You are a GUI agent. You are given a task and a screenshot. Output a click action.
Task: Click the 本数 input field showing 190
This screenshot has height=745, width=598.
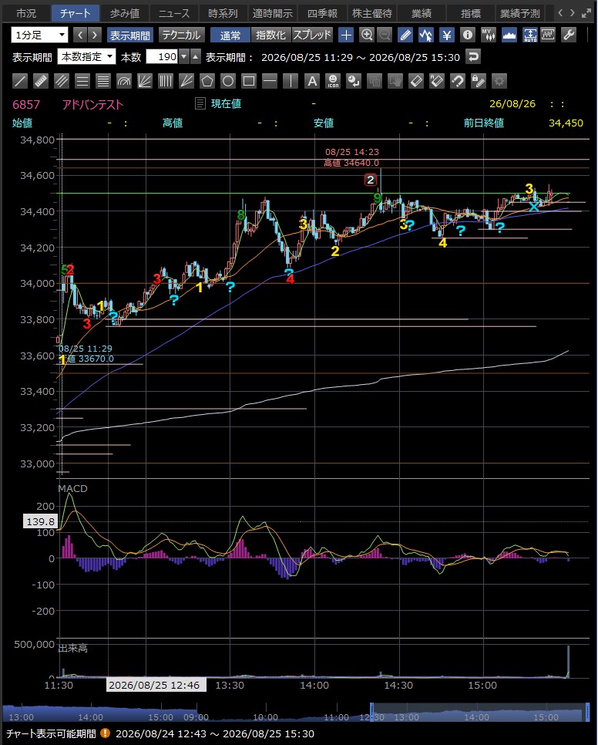click(162, 57)
